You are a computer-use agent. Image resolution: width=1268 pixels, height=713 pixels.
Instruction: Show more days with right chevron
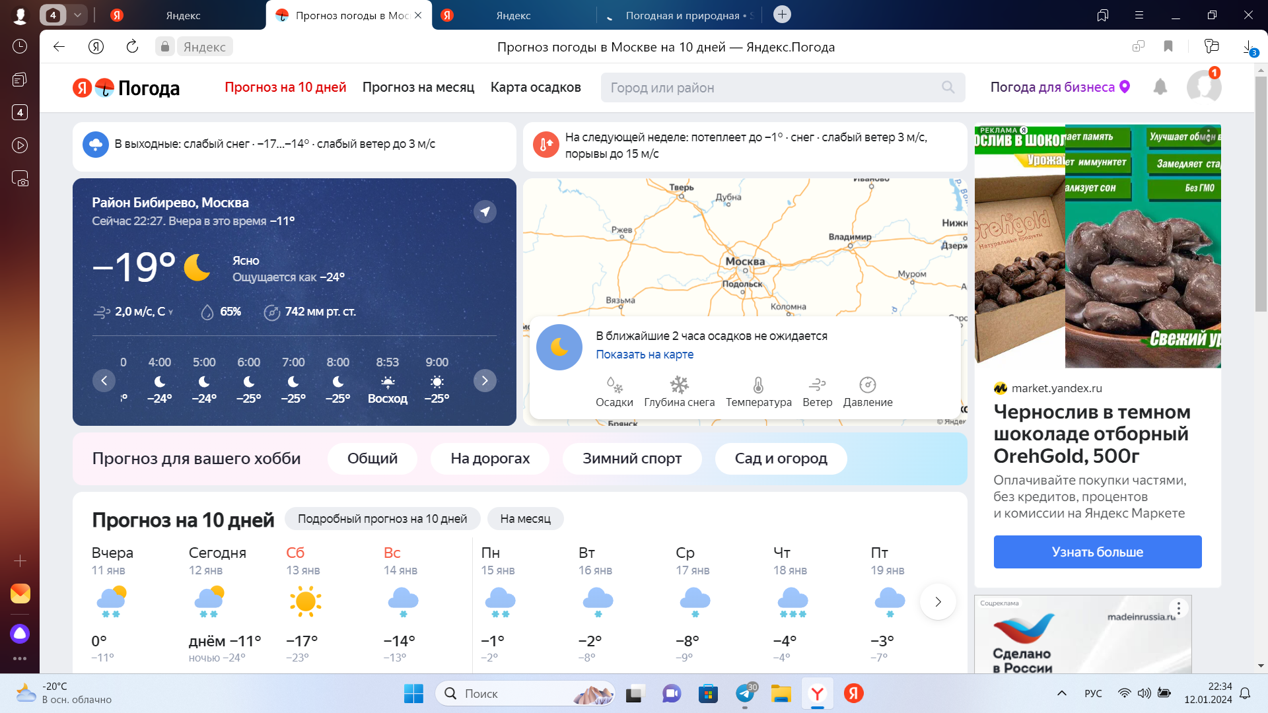coord(938,601)
